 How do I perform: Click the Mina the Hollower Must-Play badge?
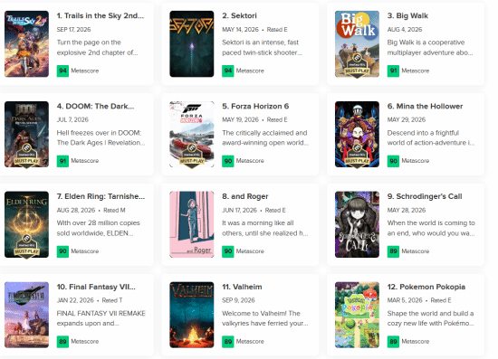pyautogui.click(x=357, y=156)
